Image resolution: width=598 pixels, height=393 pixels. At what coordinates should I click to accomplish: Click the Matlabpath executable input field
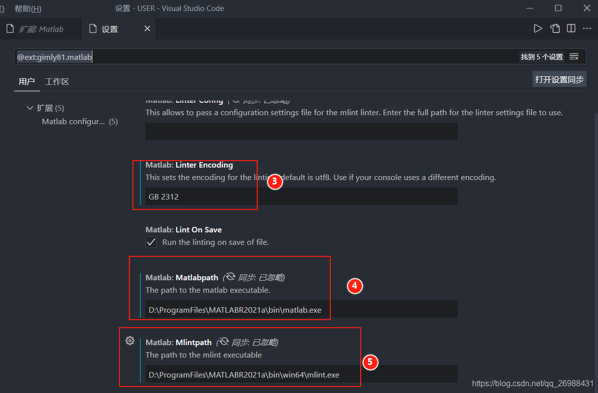301,309
